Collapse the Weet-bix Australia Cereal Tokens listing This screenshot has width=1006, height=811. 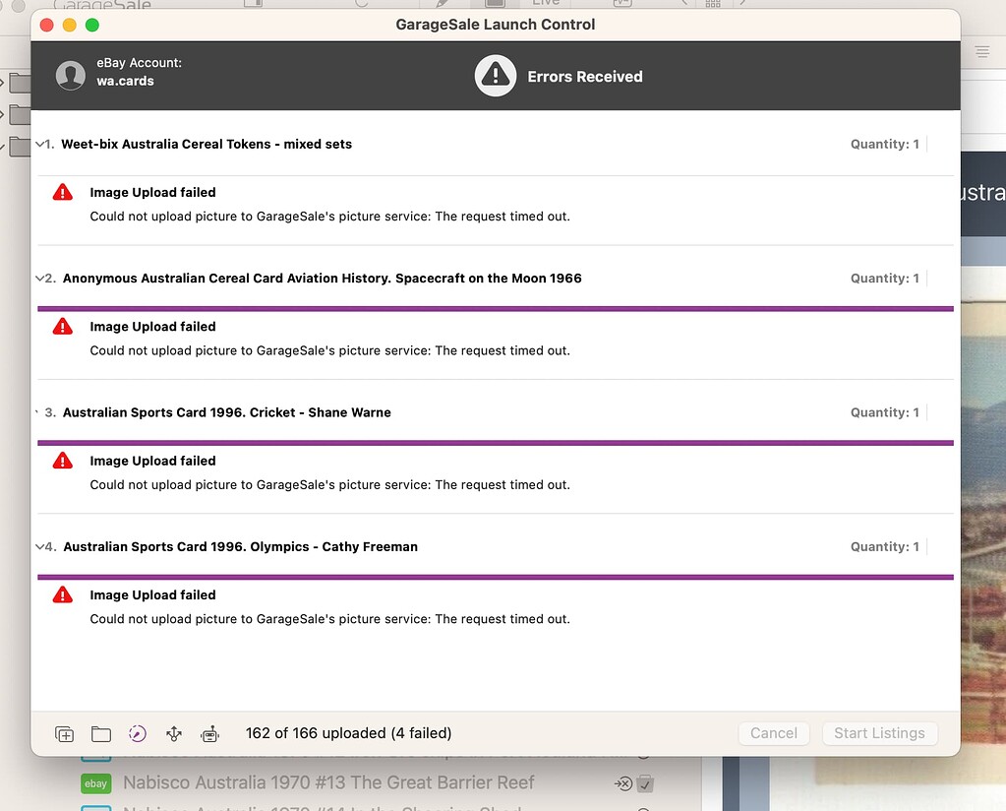(x=39, y=144)
